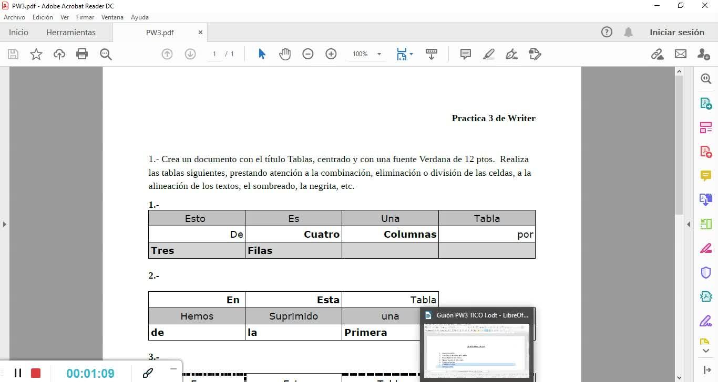Click the "Practica 3 de Writer" heading

click(x=494, y=118)
